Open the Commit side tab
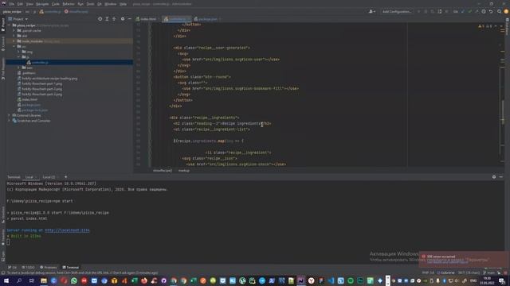 click(3, 44)
